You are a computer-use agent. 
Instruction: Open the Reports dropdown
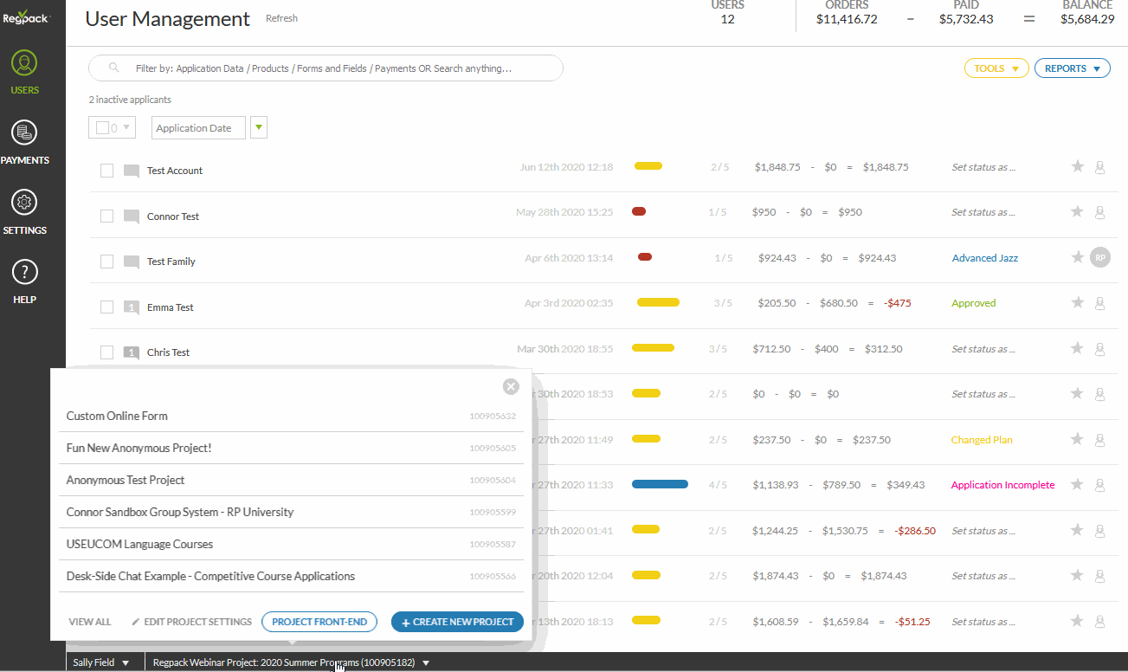click(1072, 68)
